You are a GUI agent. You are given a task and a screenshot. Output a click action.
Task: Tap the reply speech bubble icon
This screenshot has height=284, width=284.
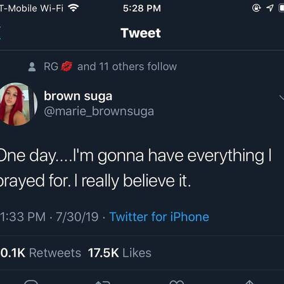tap(31, 282)
